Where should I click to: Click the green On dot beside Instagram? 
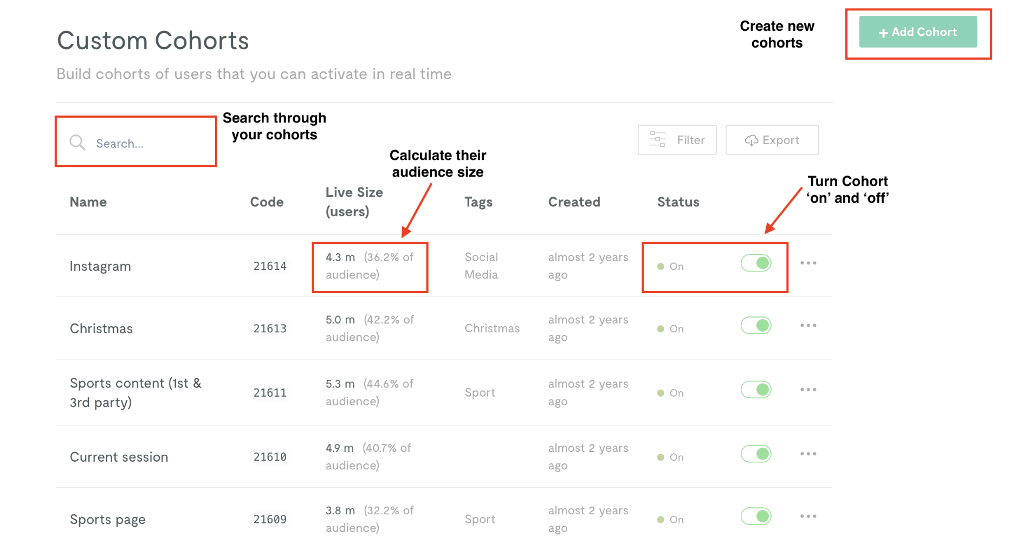661,266
